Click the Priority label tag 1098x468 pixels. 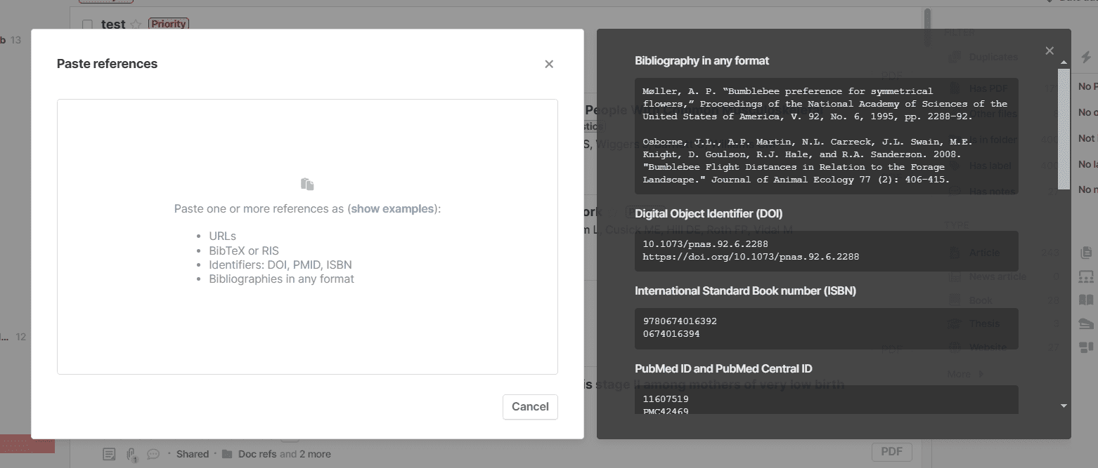(168, 24)
